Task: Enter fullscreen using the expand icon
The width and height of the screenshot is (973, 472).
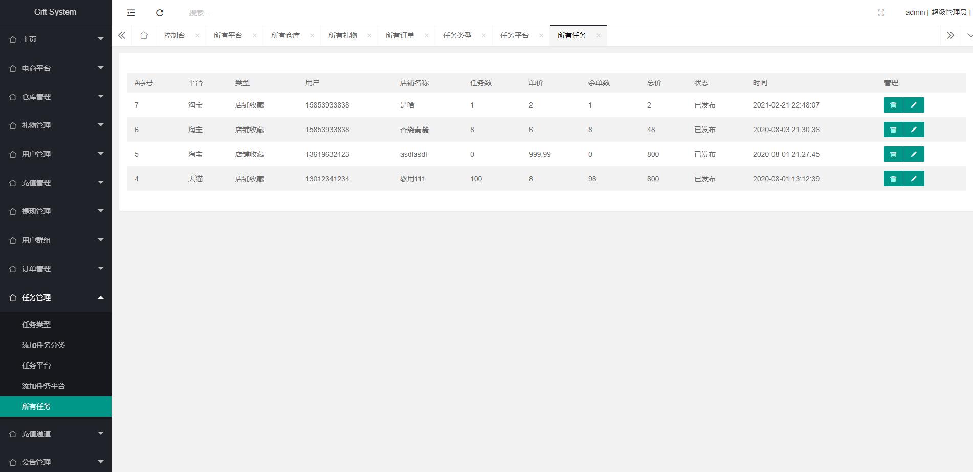Action: click(881, 13)
